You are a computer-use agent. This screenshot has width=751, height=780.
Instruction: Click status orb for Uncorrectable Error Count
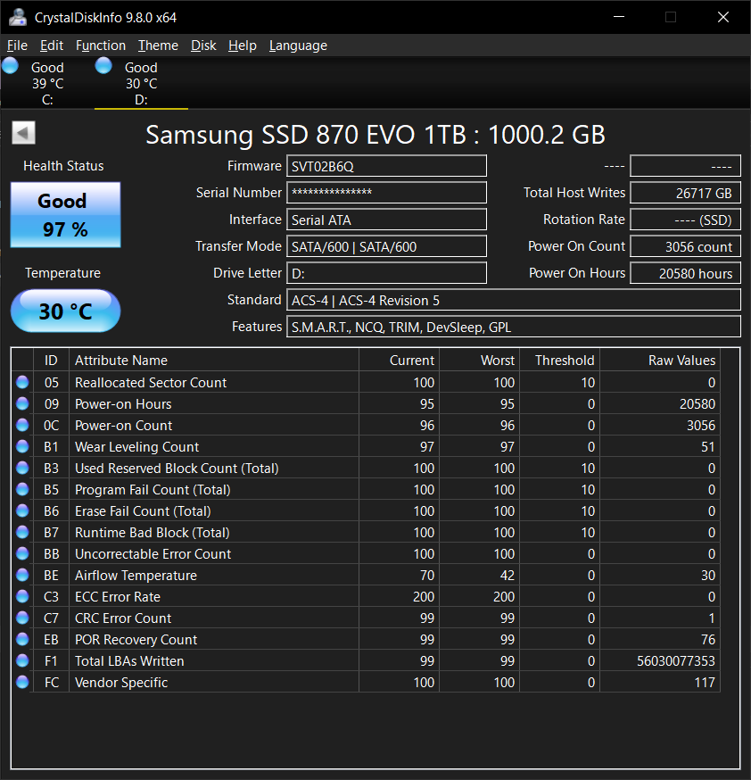(22, 553)
